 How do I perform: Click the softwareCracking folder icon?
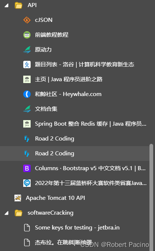pos(18,213)
